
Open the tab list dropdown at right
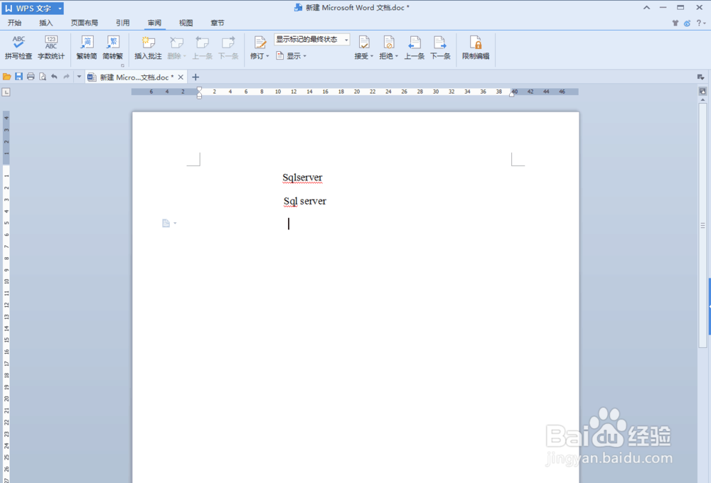(x=700, y=77)
